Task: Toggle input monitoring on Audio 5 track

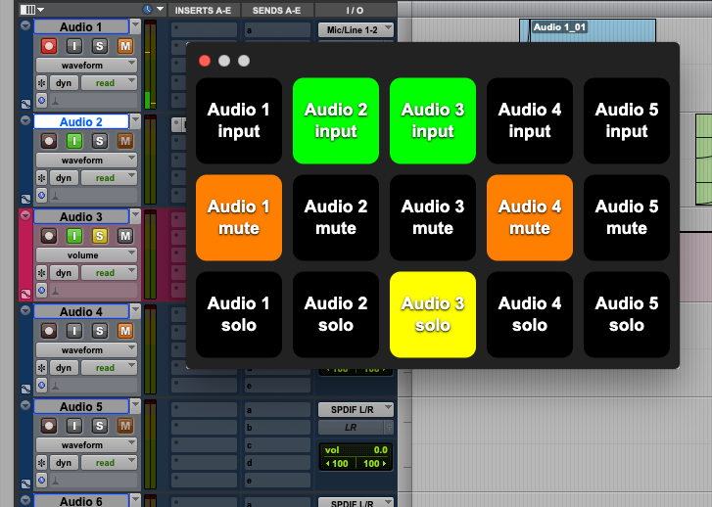Action: [74, 426]
